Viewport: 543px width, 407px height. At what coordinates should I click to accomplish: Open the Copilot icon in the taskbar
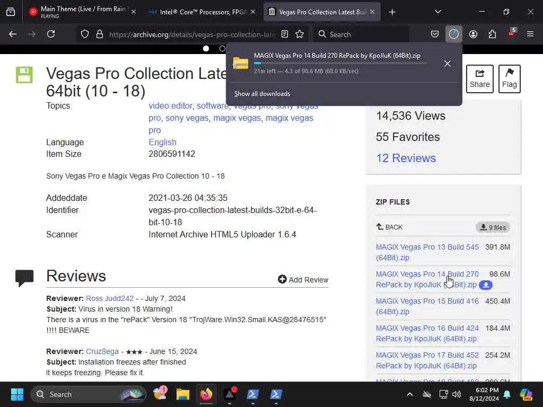526,394
